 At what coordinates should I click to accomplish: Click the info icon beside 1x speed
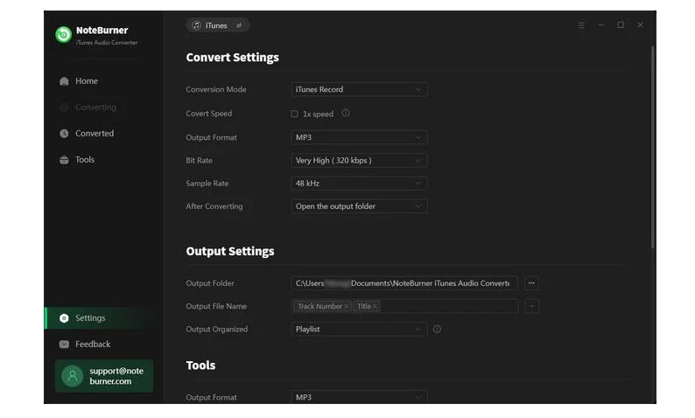click(346, 114)
